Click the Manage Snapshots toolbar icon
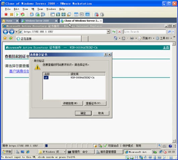Screen dimensions: 178x160 coord(43,14)
